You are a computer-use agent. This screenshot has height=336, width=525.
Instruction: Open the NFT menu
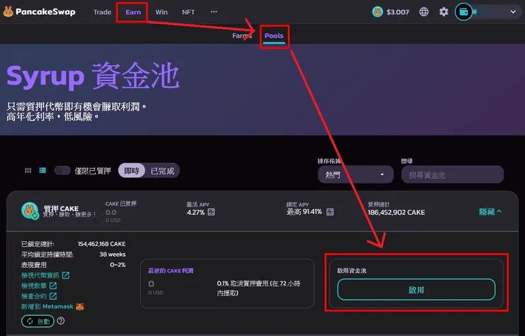pyautogui.click(x=188, y=12)
